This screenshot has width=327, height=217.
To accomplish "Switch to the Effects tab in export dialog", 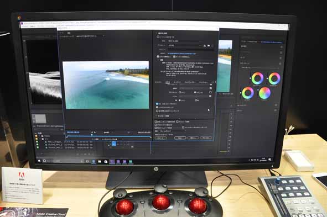I will [x=158, y=82].
